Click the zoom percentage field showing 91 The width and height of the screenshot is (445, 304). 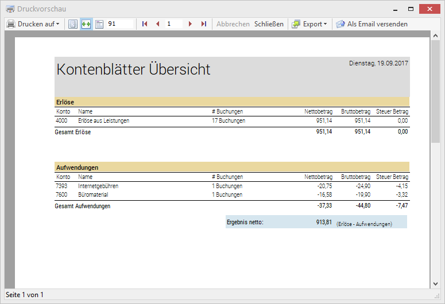click(119, 24)
